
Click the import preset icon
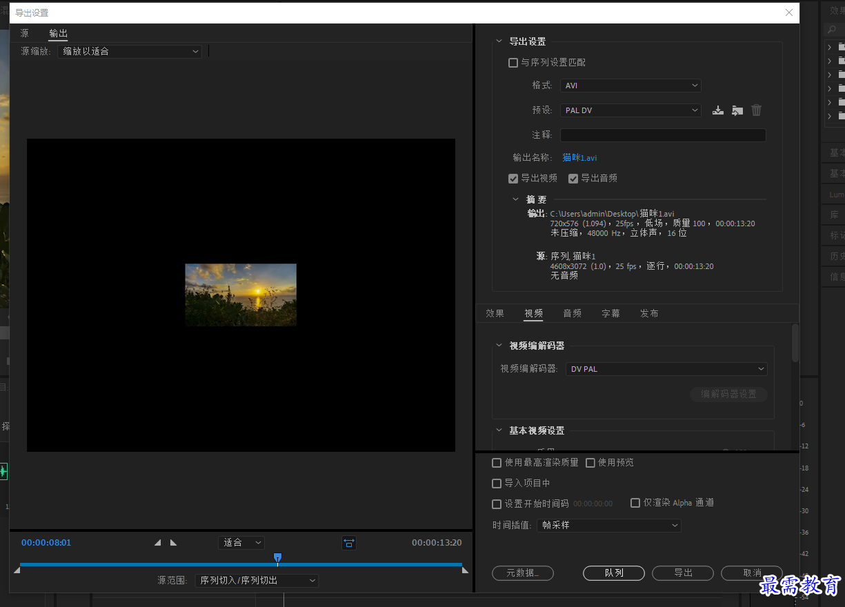click(737, 110)
